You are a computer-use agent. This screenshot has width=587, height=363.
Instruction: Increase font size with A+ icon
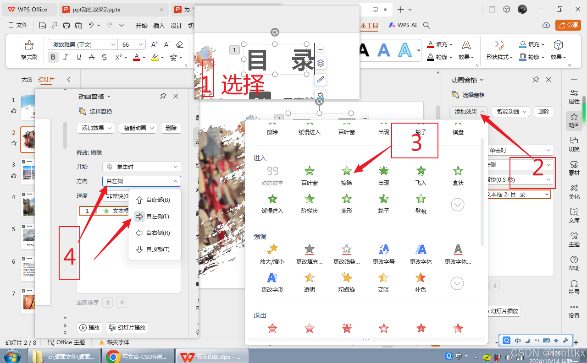155,44
